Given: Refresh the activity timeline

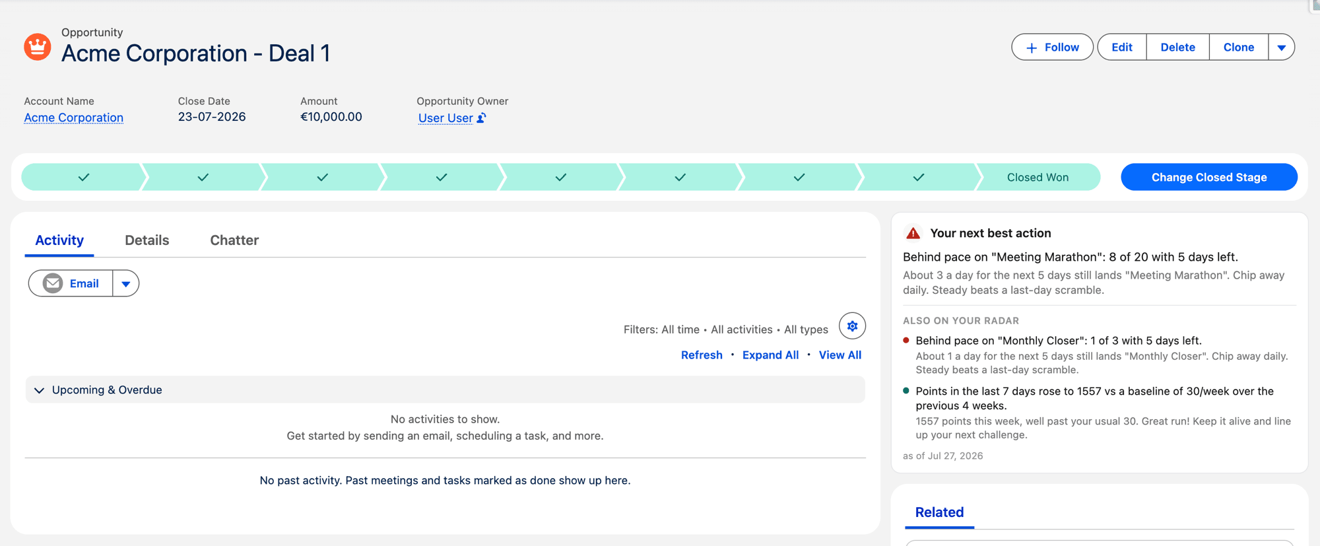Looking at the screenshot, I should pyautogui.click(x=702, y=355).
